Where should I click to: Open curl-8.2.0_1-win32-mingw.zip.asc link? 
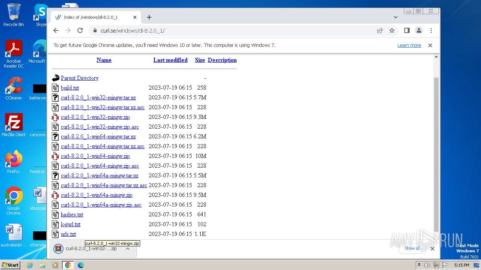click(x=100, y=127)
